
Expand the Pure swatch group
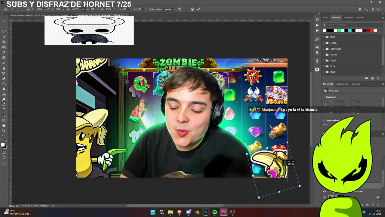(x=324, y=66)
